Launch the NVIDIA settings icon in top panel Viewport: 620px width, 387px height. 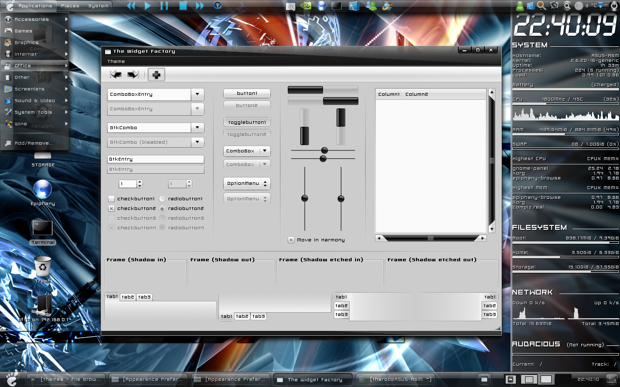point(306,6)
